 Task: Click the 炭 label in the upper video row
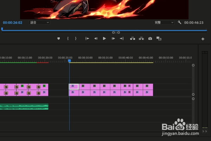(x=129, y=86)
